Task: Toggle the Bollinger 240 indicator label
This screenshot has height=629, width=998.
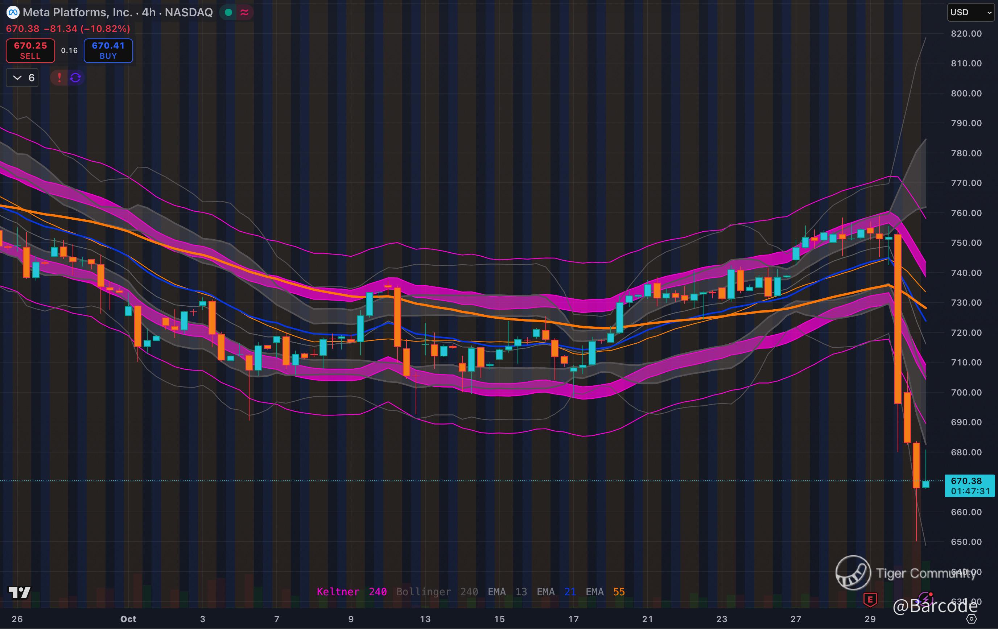Action: coord(437,592)
